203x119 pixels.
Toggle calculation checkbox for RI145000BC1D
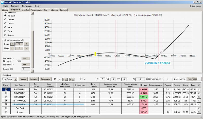pos(6,101)
